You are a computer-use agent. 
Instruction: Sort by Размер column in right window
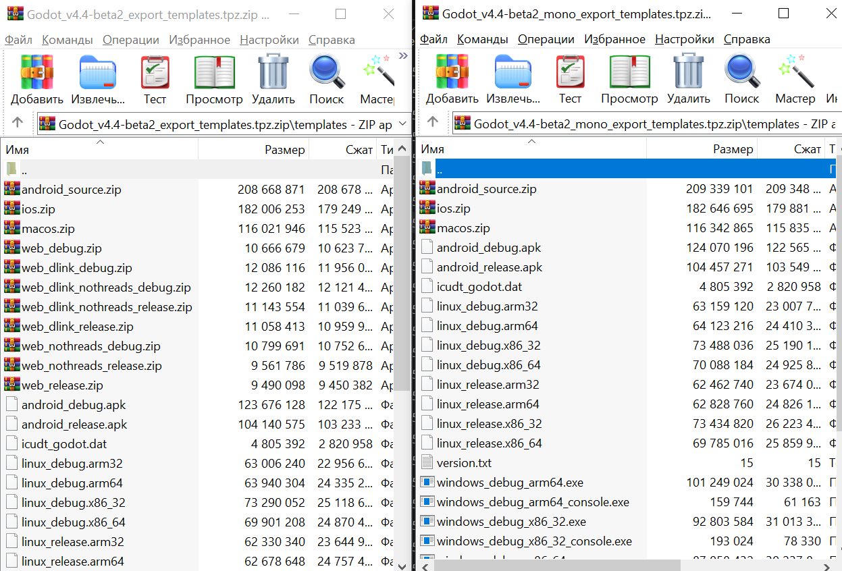coord(702,148)
